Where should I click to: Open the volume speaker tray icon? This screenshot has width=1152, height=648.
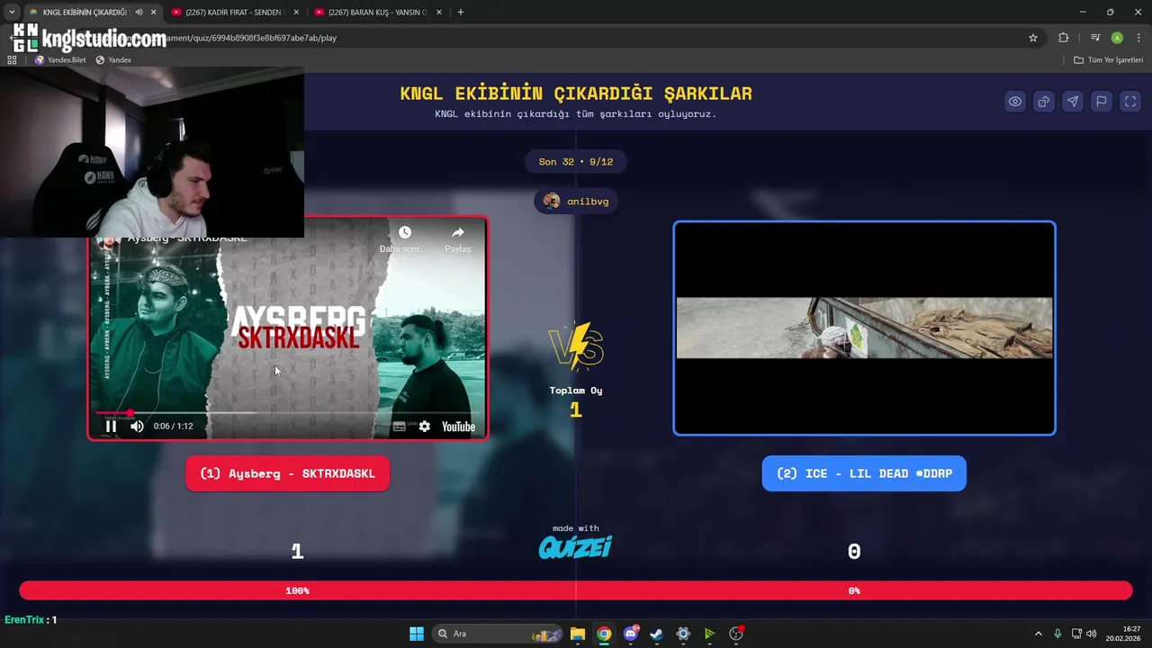click(1091, 634)
